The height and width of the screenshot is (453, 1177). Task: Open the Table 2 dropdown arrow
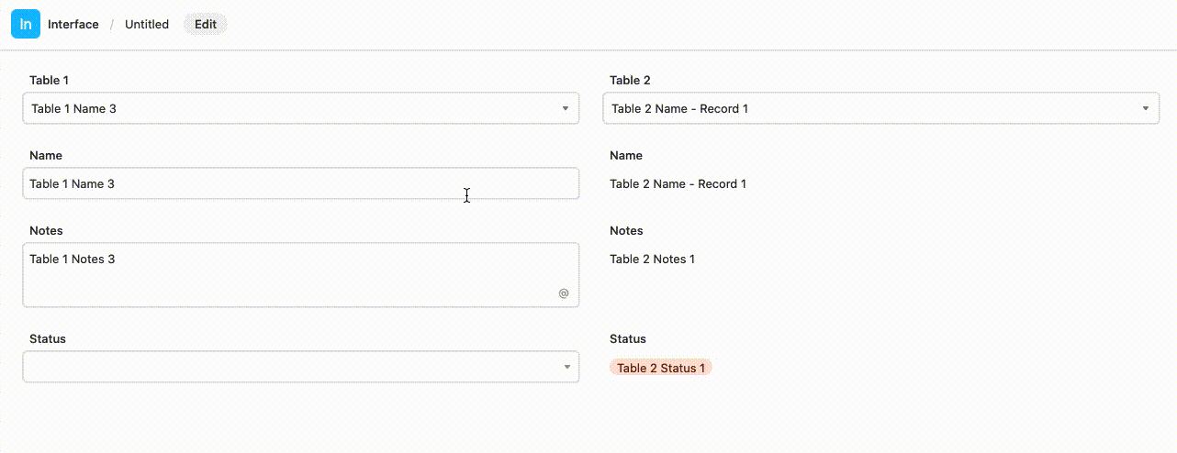point(1146,108)
